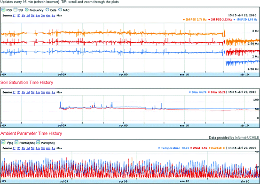Toggle the Rainfall[mm] checkbox

[16, 142]
